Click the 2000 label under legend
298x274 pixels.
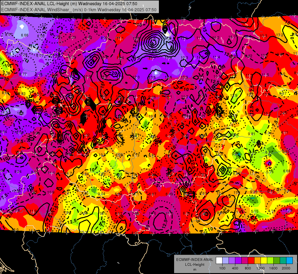coord(286,268)
